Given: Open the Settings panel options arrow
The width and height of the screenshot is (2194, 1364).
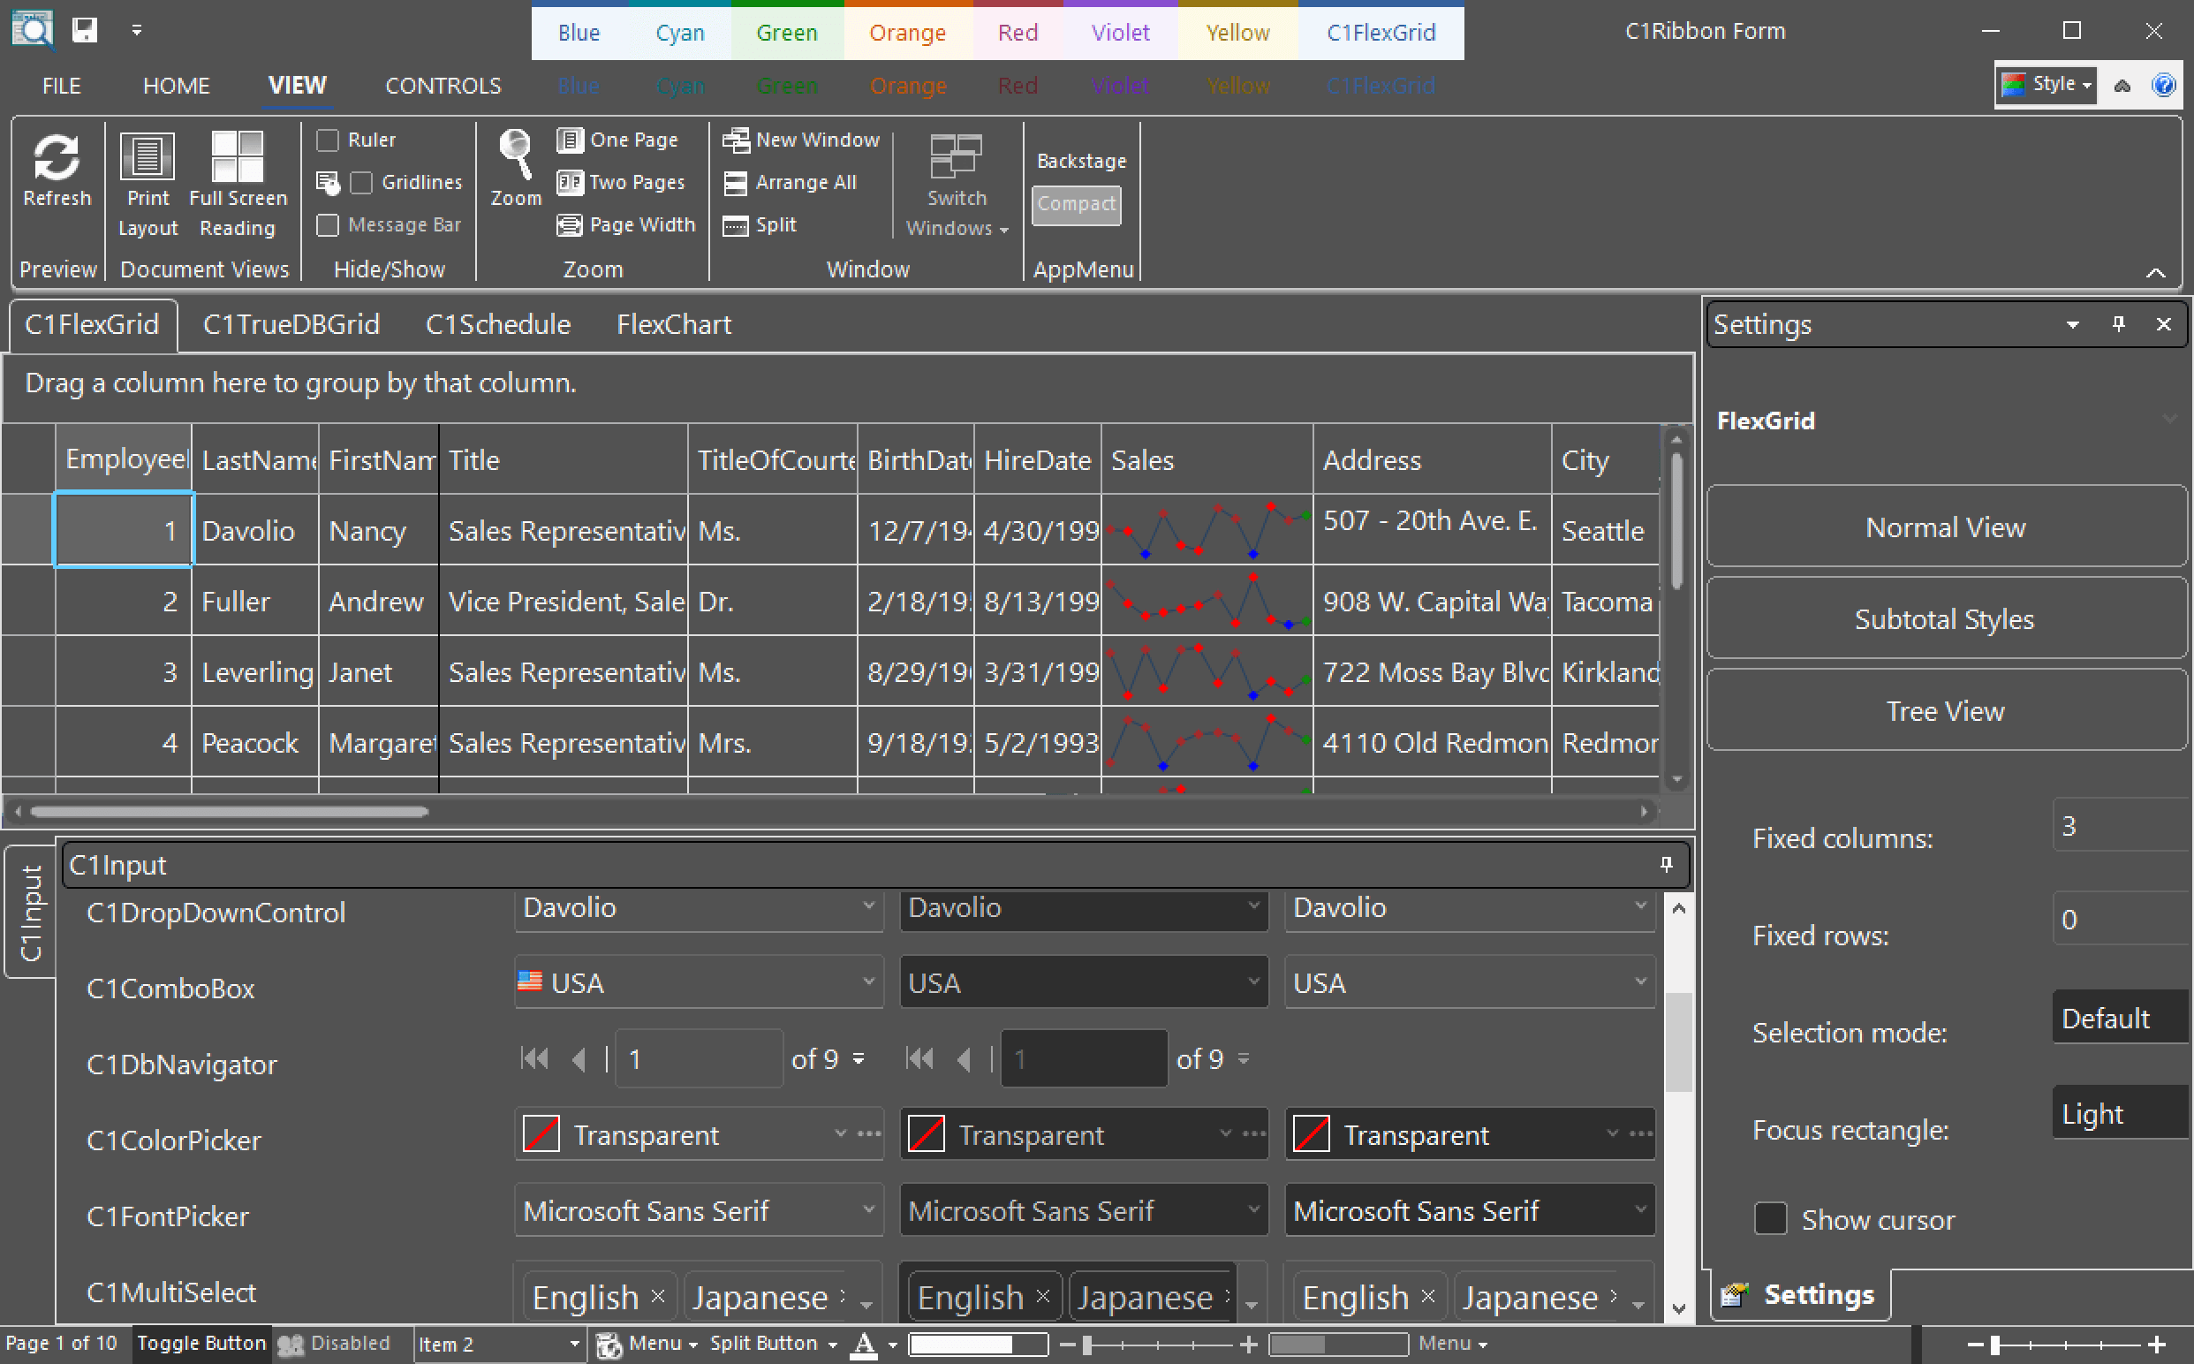Looking at the screenshot, I should click(2073, 325).
